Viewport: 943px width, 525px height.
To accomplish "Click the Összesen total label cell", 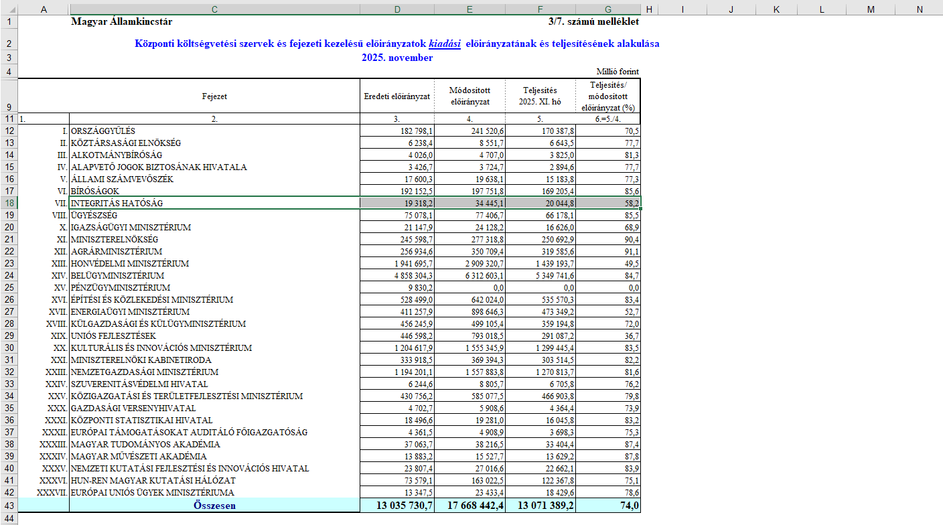I will [214, 506].
